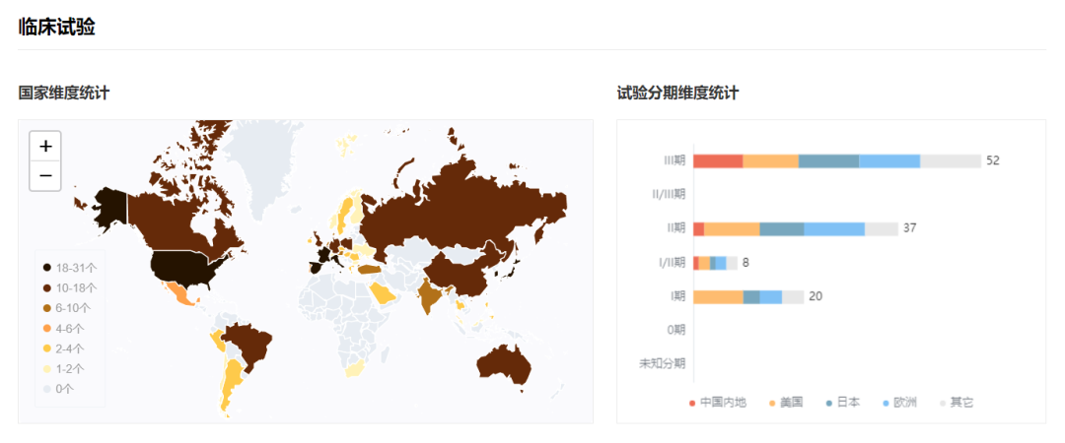Click the teal 日本 segment of II期 bar
Image resolution: width=1065 pixels, height=443 pixels.
tap(782, 228)
